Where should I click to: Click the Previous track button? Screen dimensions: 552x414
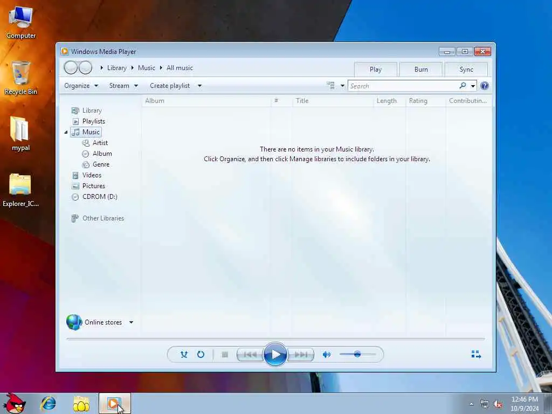coord(250,355)
